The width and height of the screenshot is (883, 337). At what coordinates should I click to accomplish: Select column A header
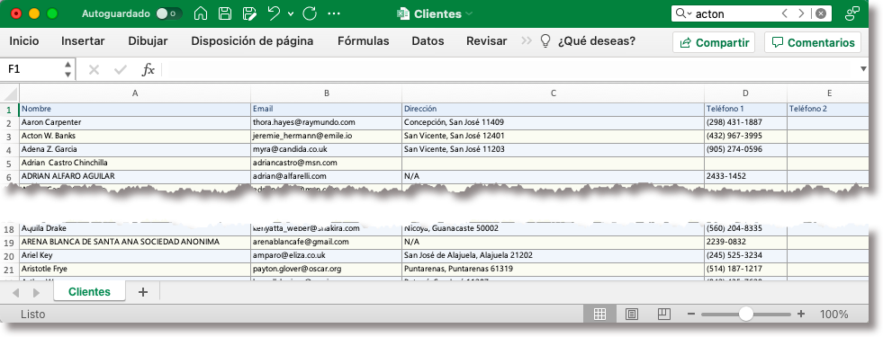pyautogui.click(x=135, y=94)
